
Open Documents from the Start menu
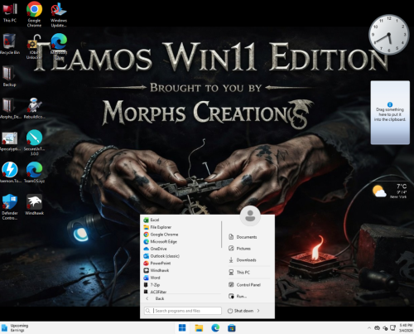point(249,237)
